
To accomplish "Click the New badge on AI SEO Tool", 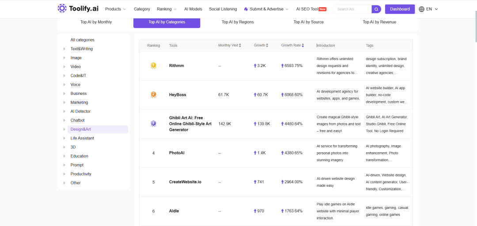I will [x=322, y=9].
